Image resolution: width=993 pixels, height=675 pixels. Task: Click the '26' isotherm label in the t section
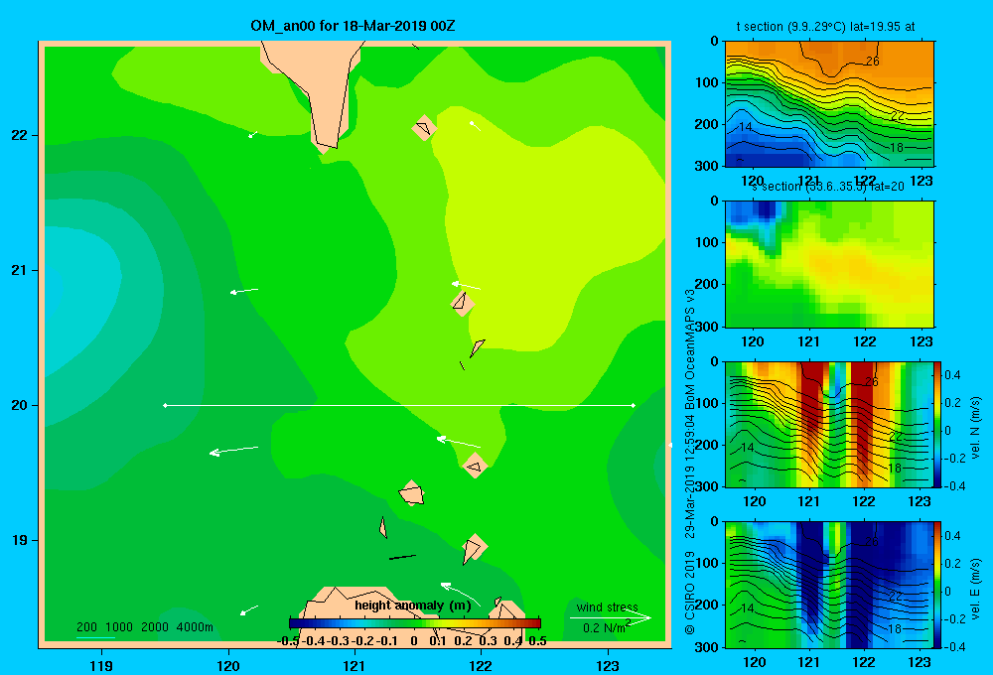tap(872, 62)
